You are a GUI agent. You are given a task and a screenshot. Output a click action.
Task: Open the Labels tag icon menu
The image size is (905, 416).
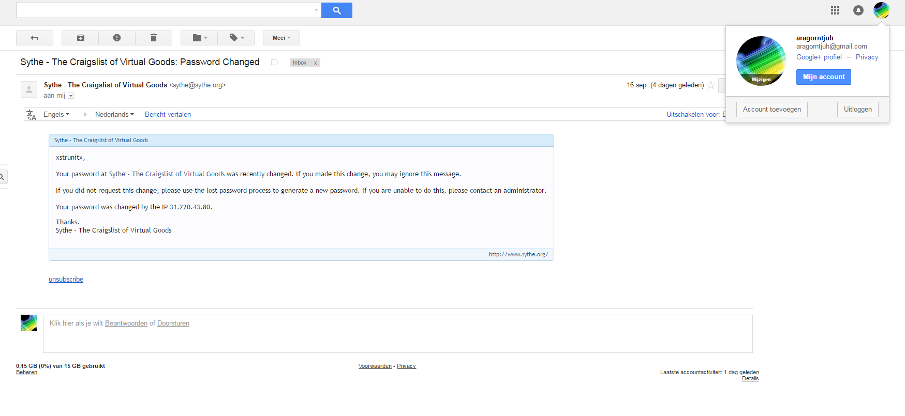tap(236, 38)
